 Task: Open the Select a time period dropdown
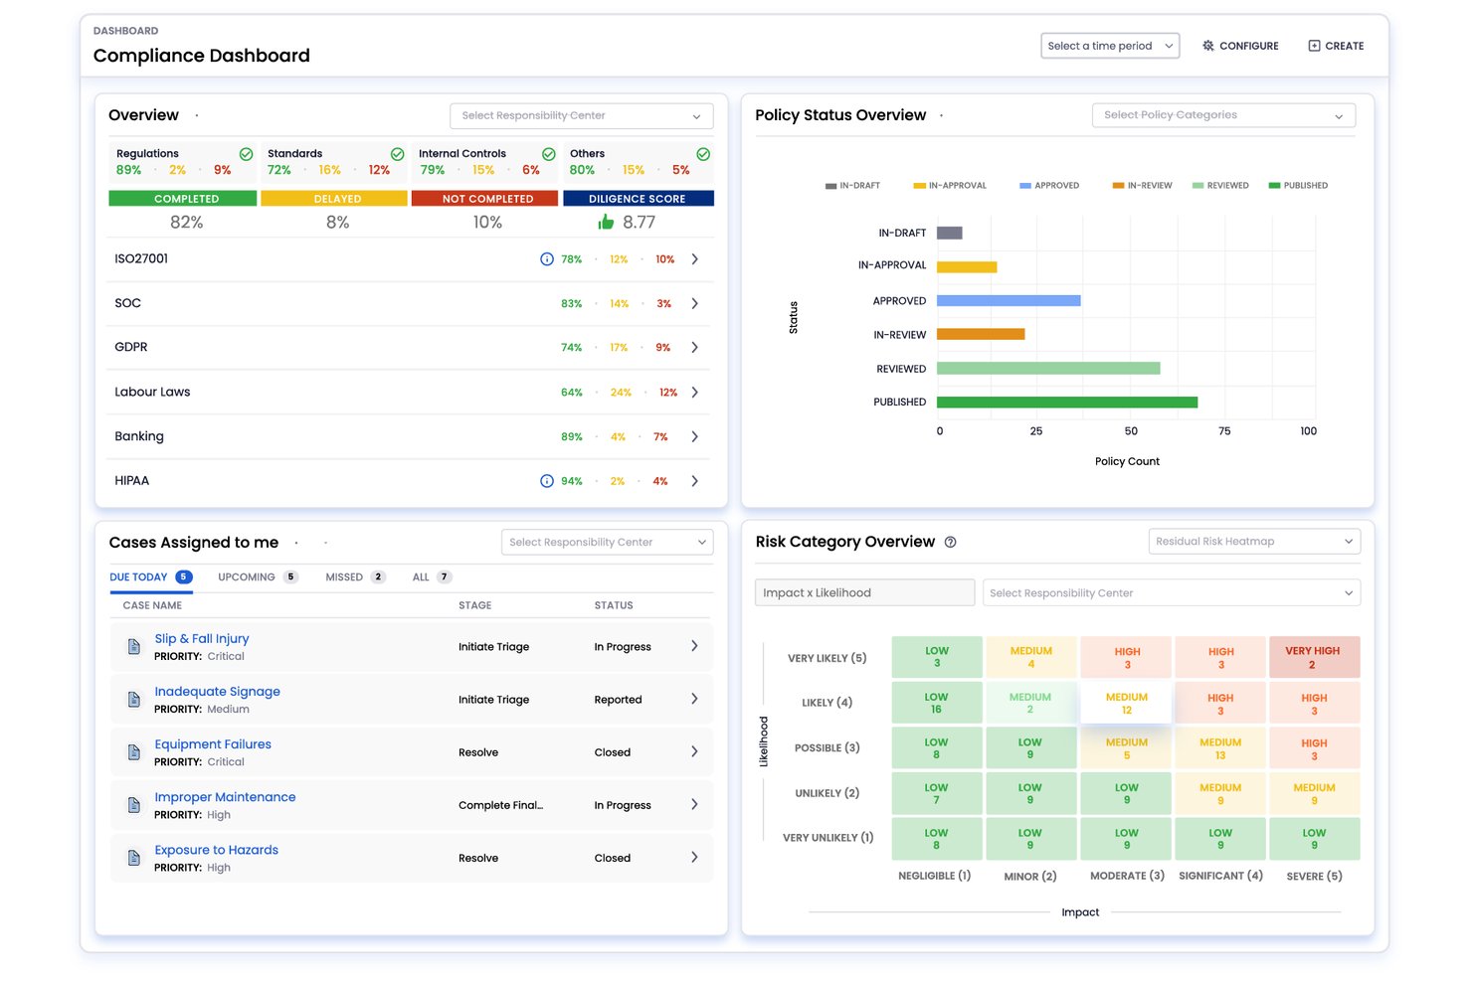pyautogui.click(x=1110, y=46)
